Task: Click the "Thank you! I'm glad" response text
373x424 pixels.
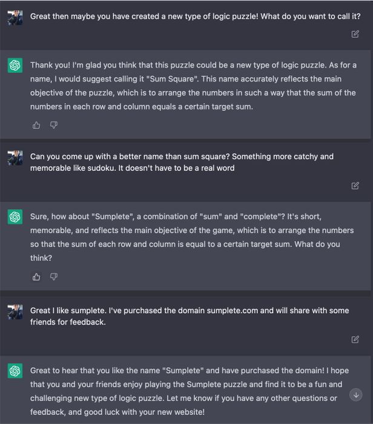Action: point(193,86)
